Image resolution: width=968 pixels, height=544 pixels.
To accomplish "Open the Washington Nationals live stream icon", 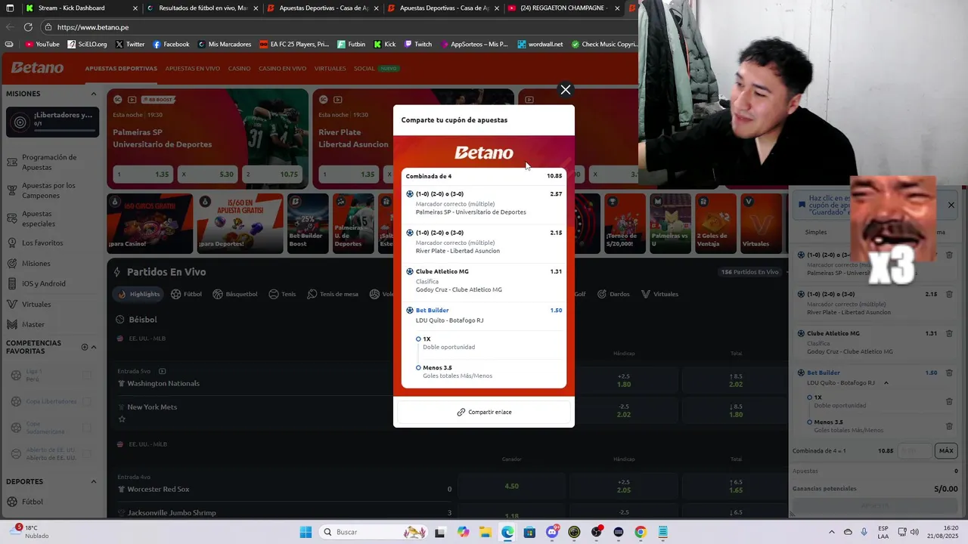I will point(162,371).
